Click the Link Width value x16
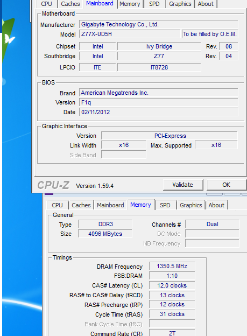Screen dimensions: 247x336 [124, 145]
